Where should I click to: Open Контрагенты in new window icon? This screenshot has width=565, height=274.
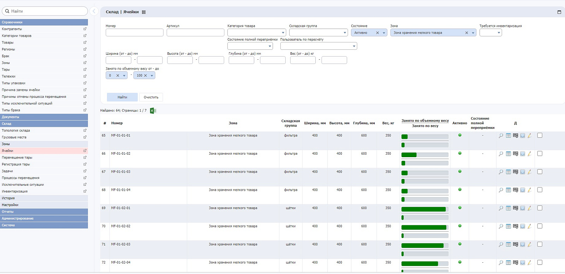coord(85,29)
